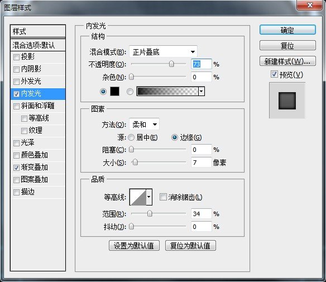The height and width of the screenshot is (282, 326).
Task: Click the 大小 size field showing 7
Action: point(202,162)
